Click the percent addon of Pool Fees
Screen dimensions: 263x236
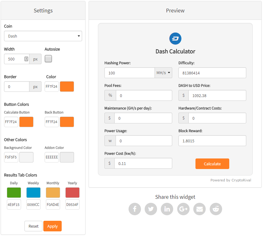coord(110,96)
